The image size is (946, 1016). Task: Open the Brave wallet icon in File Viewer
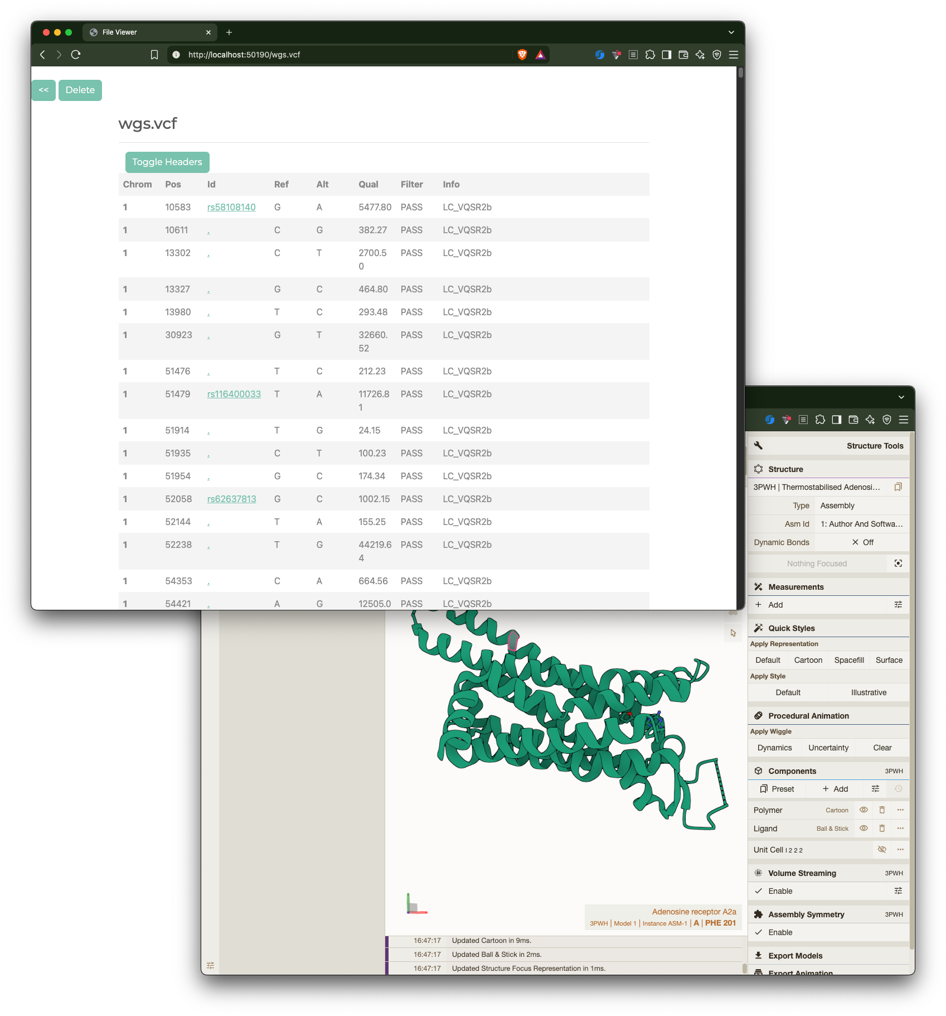pos(683,55)
